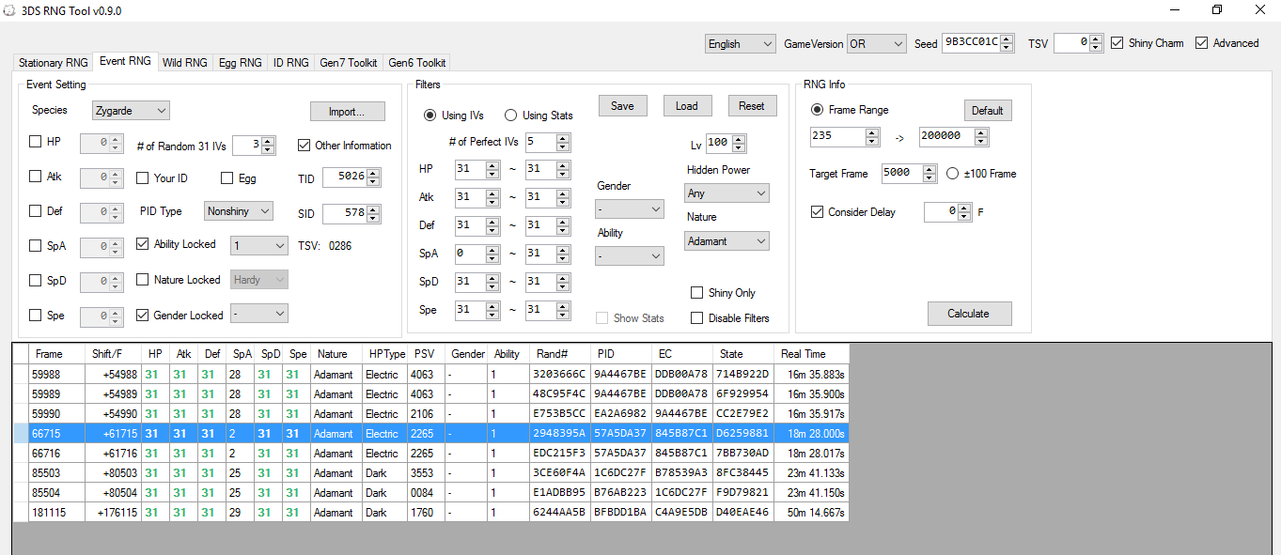Toggle the Nature Locked checkbox
The width and height of the screenshot is (1281, 555).
click(143, 280)
